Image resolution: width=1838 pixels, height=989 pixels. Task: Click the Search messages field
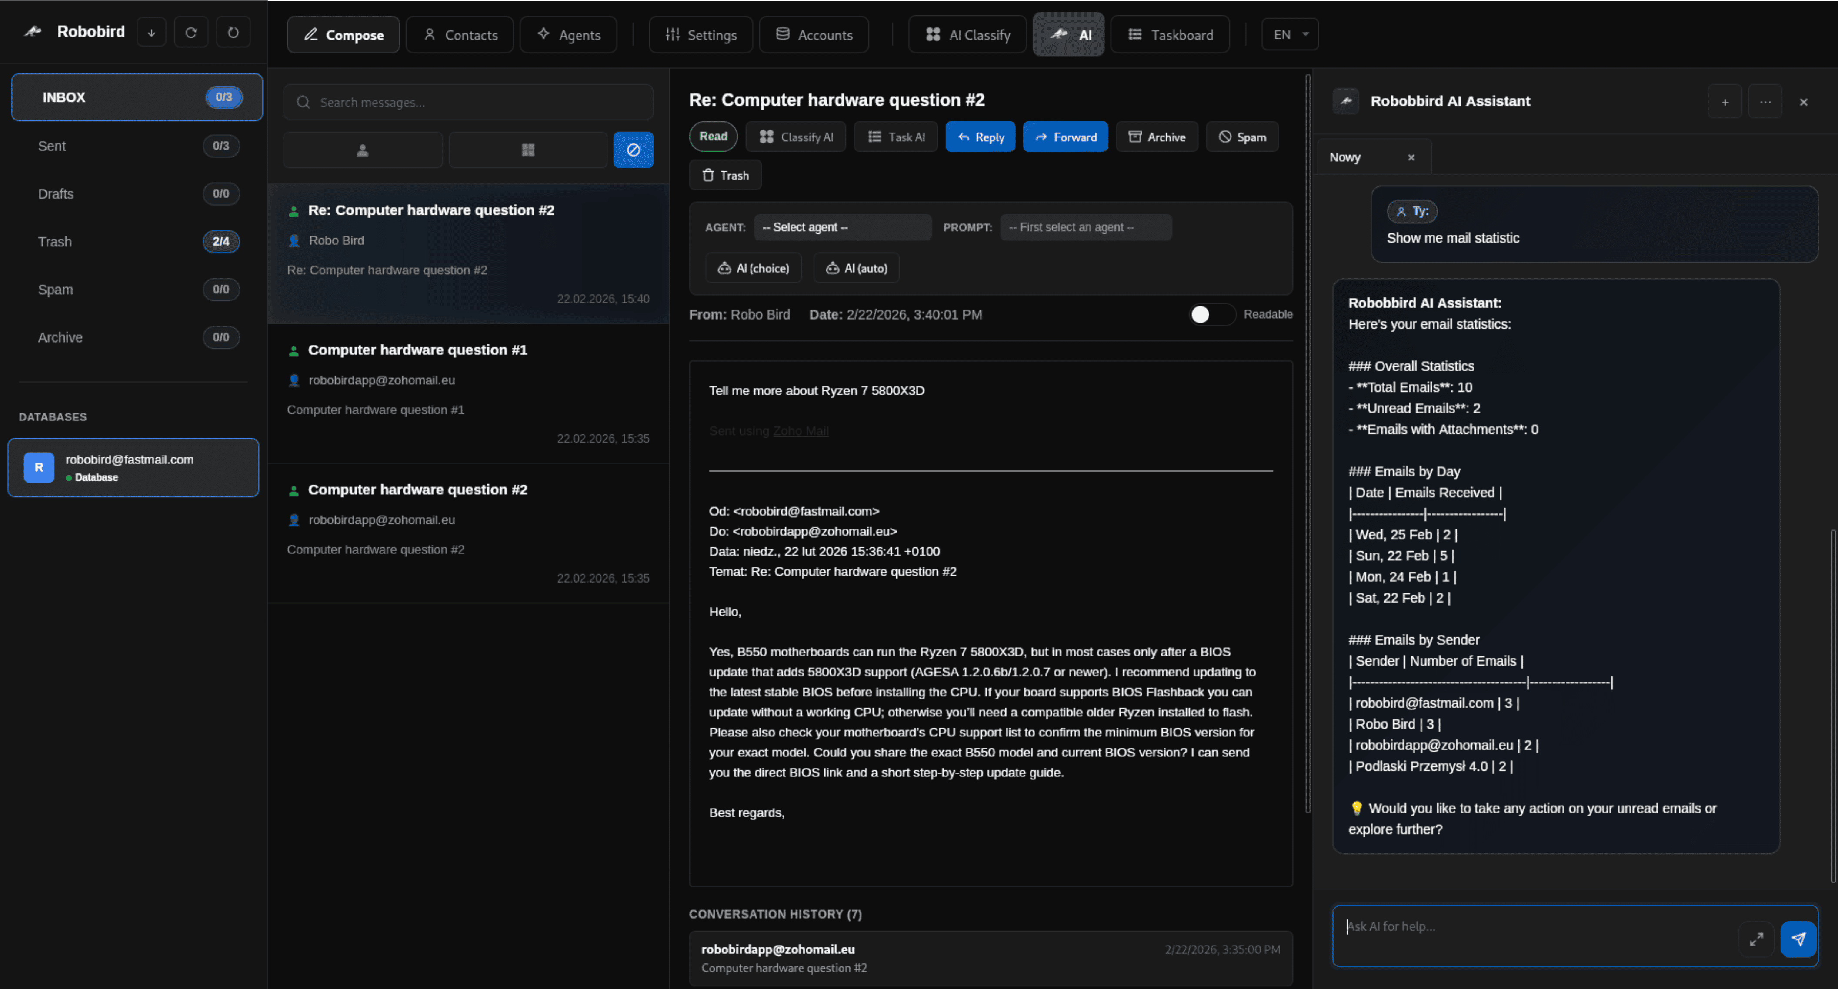coord(469,102)
